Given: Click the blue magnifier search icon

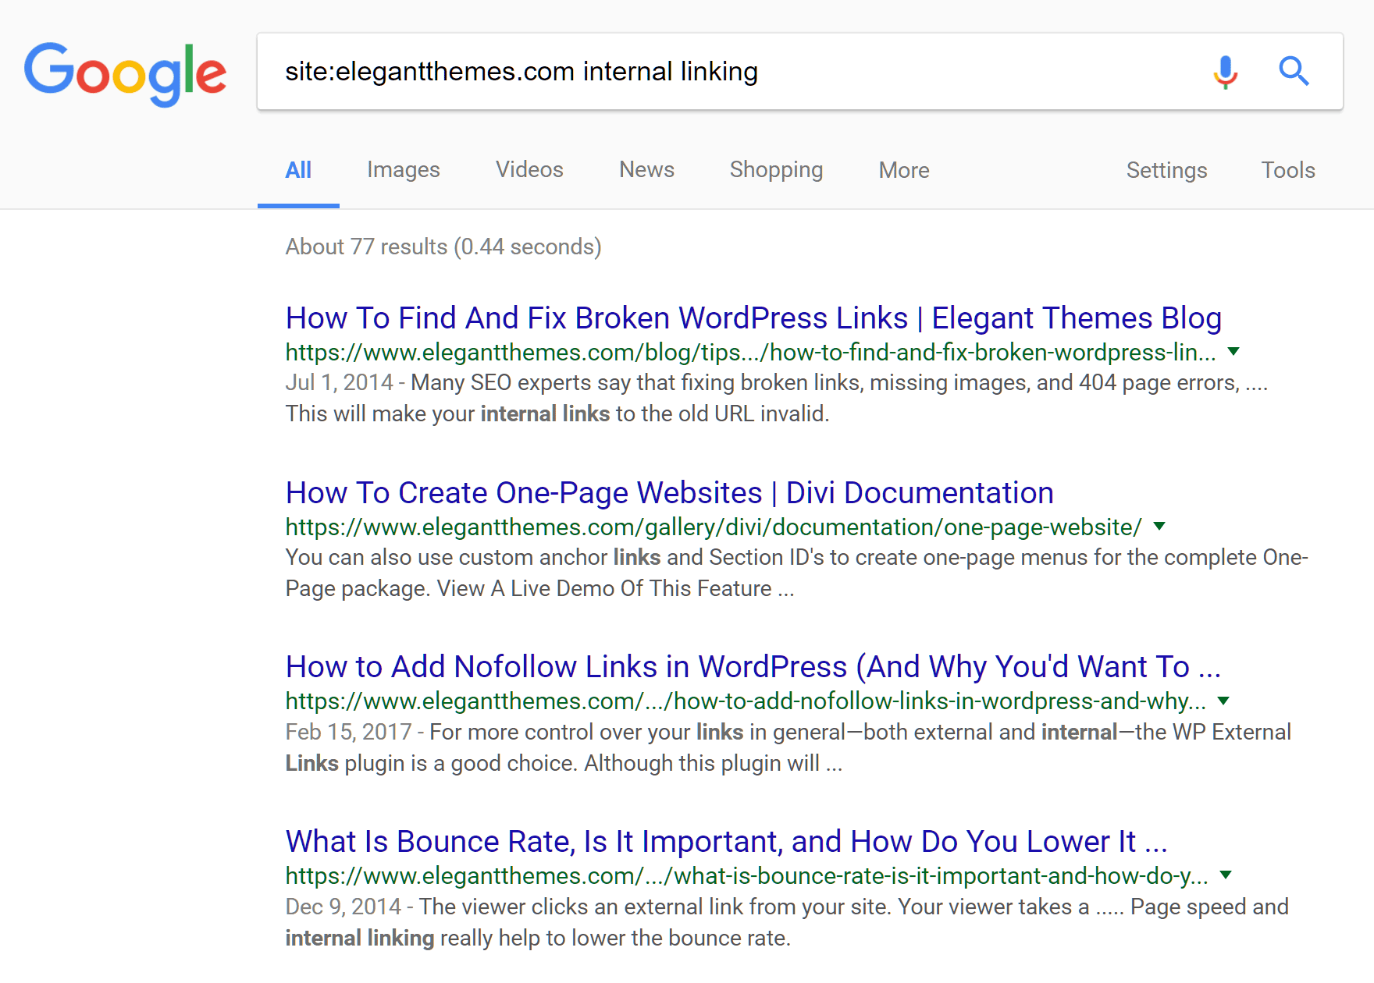Looking at the screenshot, I should pyautogui.click(x=1294, y=71).
